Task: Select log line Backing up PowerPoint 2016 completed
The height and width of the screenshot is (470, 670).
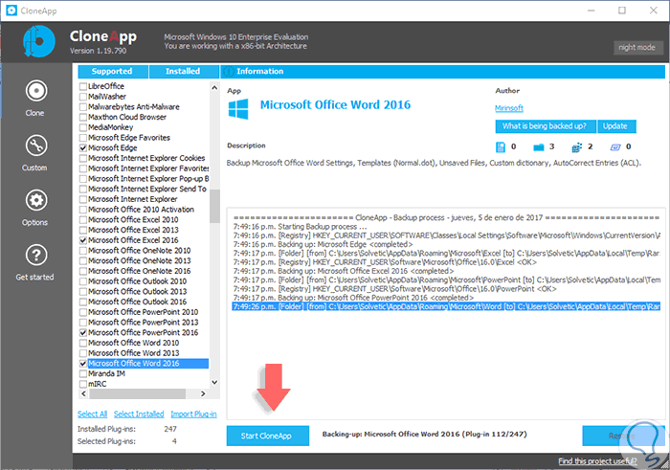Action: pos(353,298)
